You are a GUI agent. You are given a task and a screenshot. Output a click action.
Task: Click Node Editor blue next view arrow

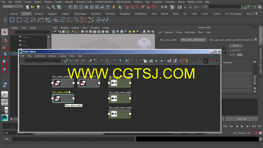point(162,61)
